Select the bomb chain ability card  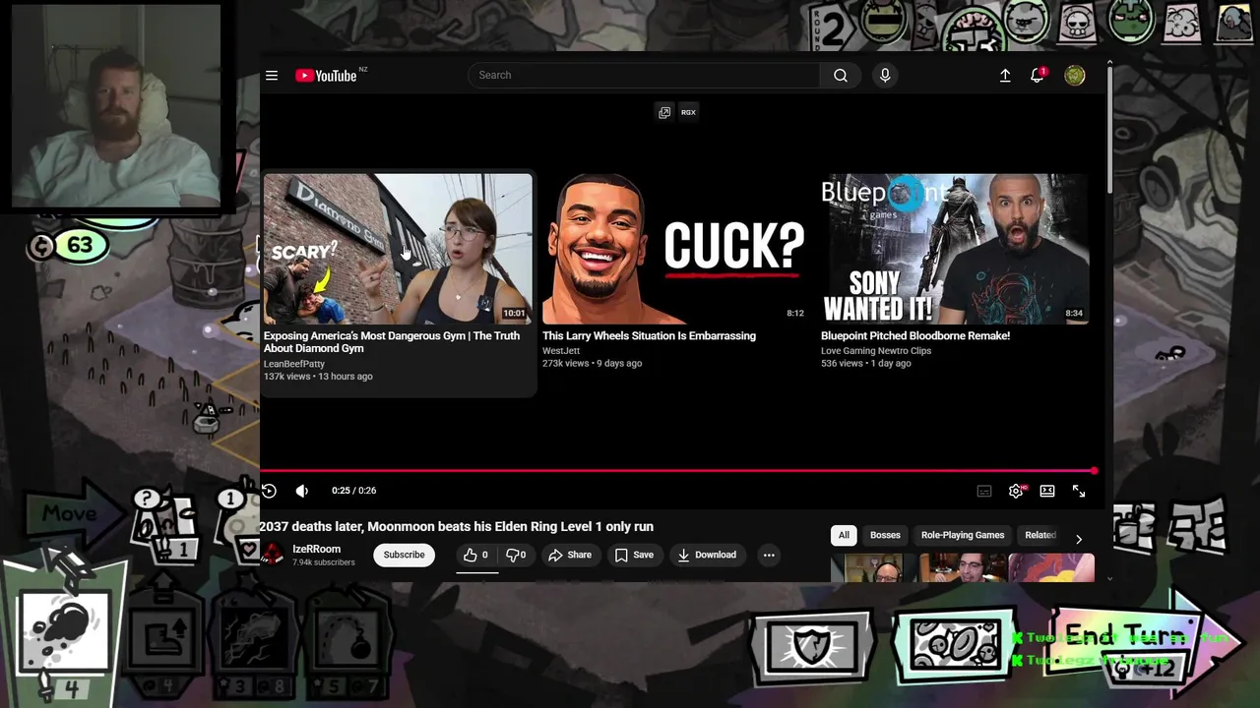point(348,641)
